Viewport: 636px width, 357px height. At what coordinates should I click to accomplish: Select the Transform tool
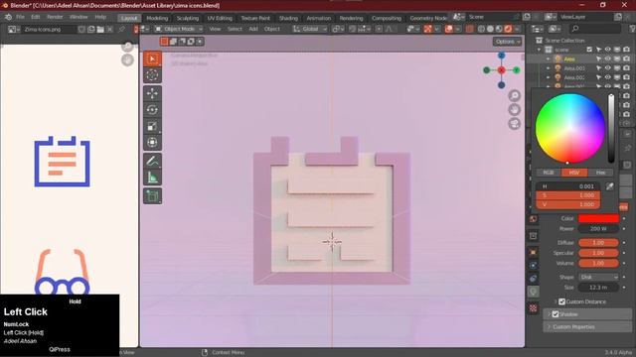tap(152, 143)
